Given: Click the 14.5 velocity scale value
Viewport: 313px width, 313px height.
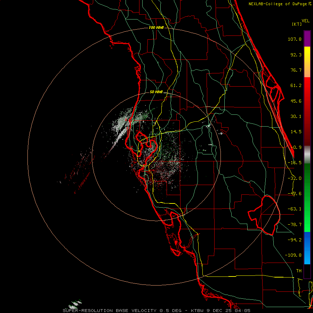Looking at the screenshot, I should (296, 132).
